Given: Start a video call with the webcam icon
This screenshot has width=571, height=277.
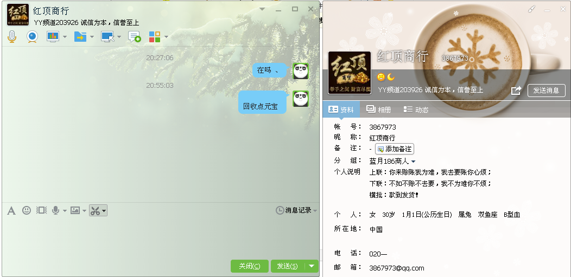Looking at the screenshot, I should pyautogui.click(x=33, y=36).
